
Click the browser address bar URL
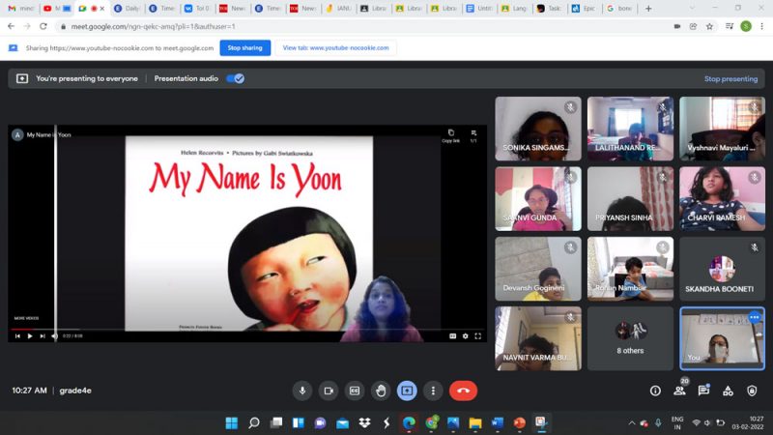153,27
